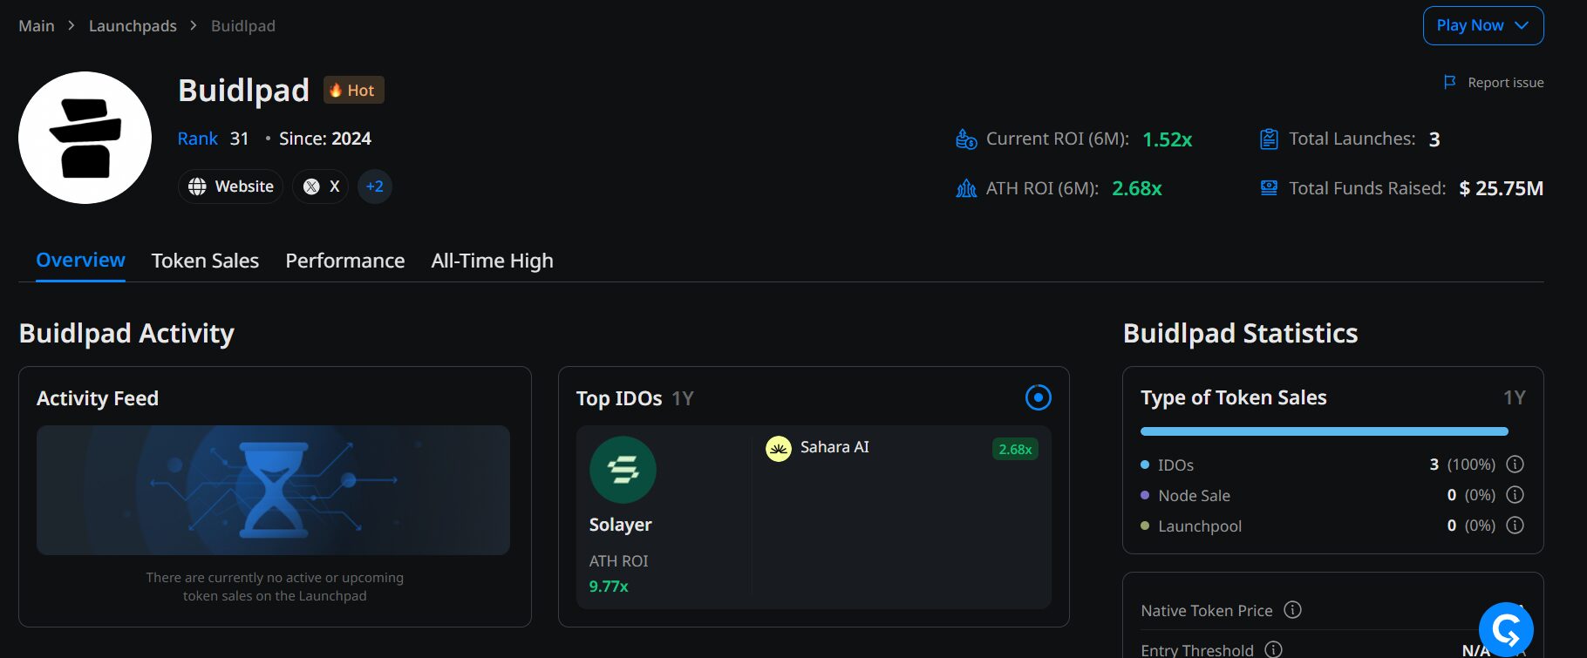Switch to the All-Time High tab
Screen dimensions: 1587x658
(492, 261)
